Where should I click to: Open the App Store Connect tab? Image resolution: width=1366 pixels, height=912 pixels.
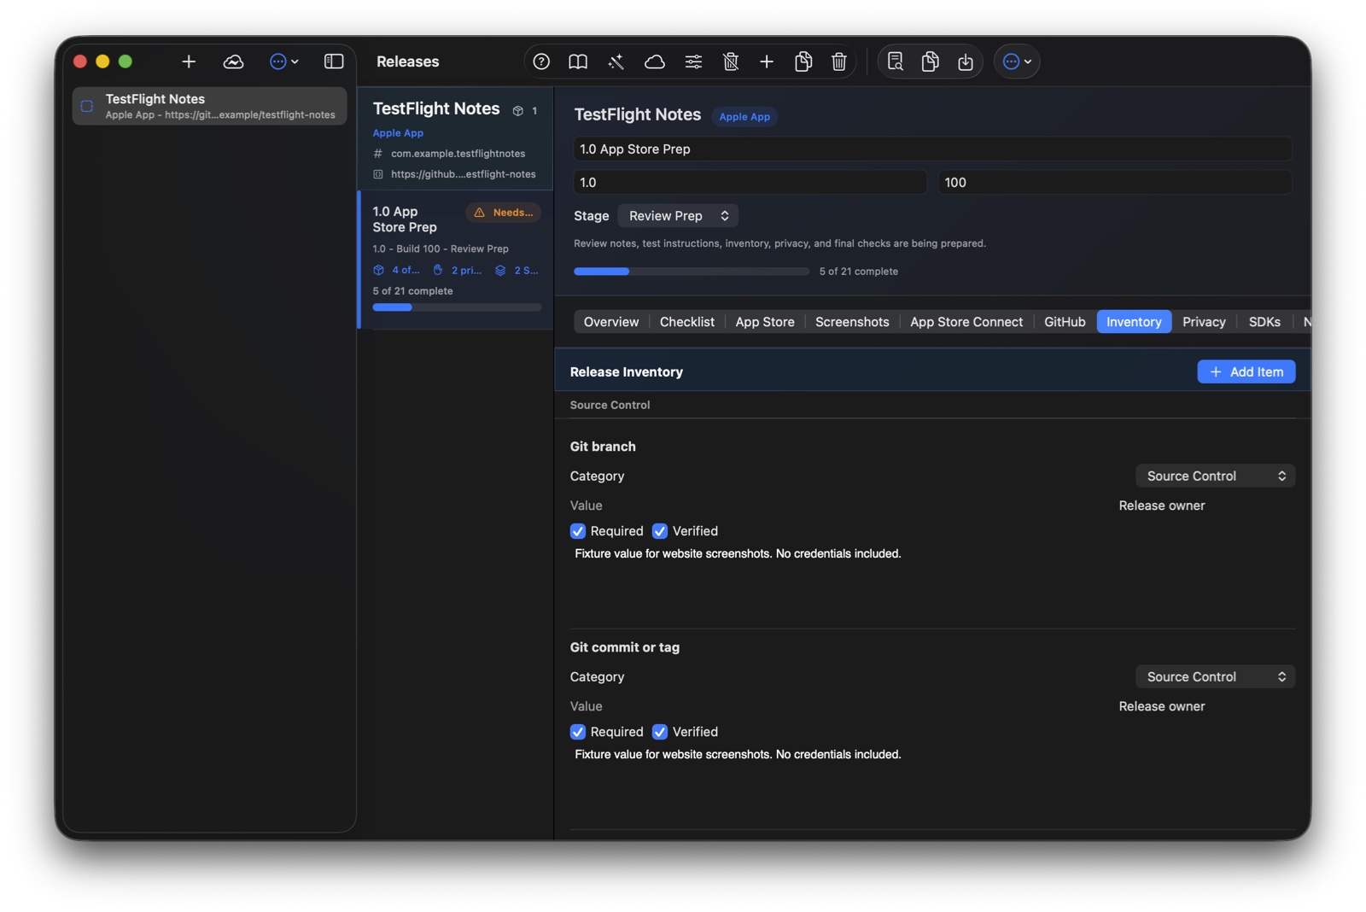click(x=966, y=322)
